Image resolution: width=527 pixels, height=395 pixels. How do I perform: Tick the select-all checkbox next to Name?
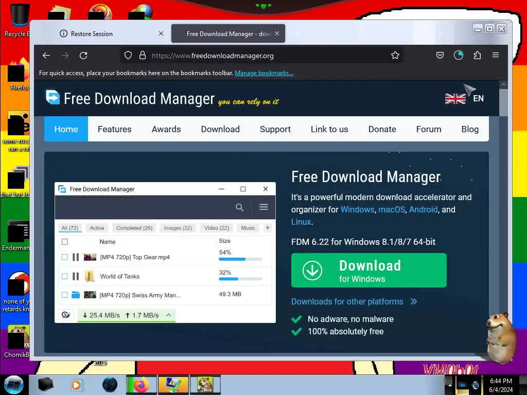[65, 242]
